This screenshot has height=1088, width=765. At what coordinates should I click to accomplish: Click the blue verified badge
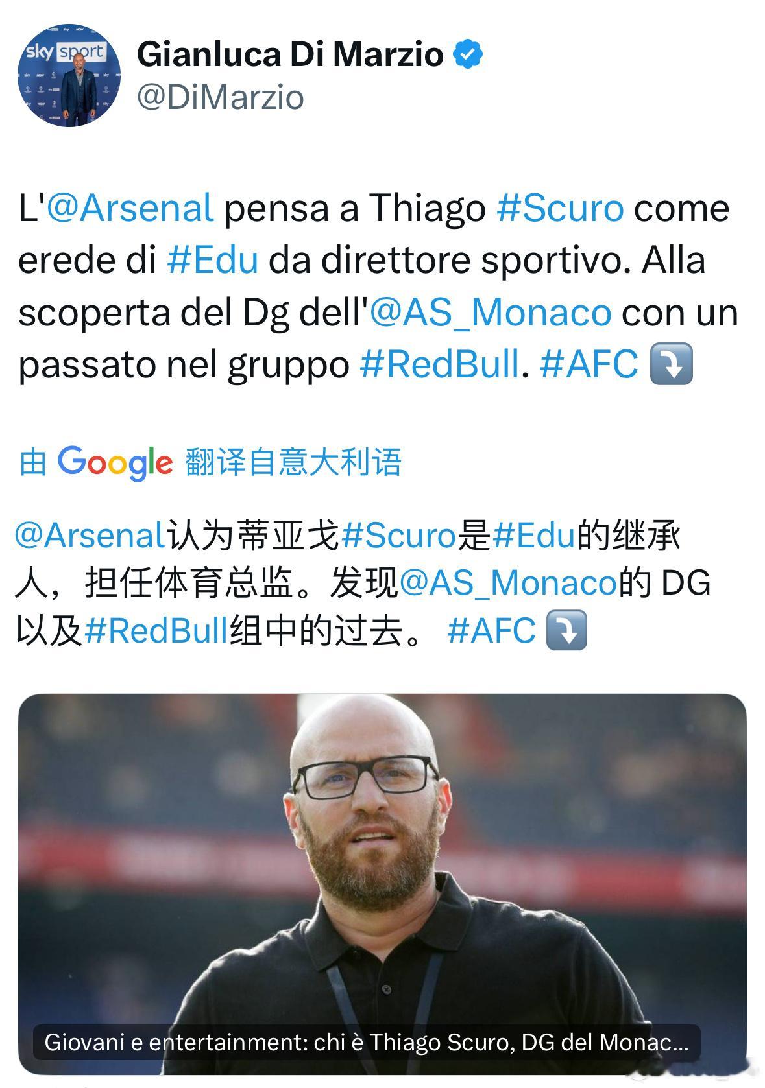tap(468, 54)
